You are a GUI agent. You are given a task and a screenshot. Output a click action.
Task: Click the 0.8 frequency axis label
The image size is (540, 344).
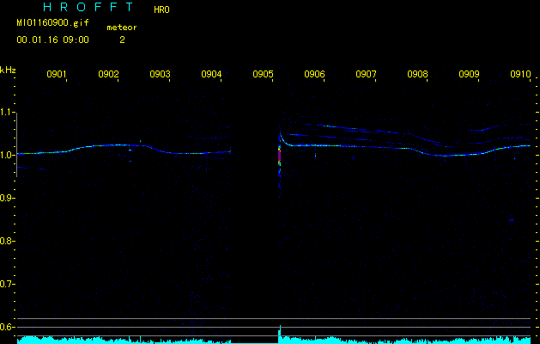point(8,241)
